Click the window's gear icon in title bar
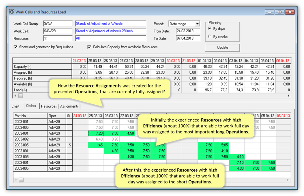This screenshot has height=196, width=304. point(12,12)
